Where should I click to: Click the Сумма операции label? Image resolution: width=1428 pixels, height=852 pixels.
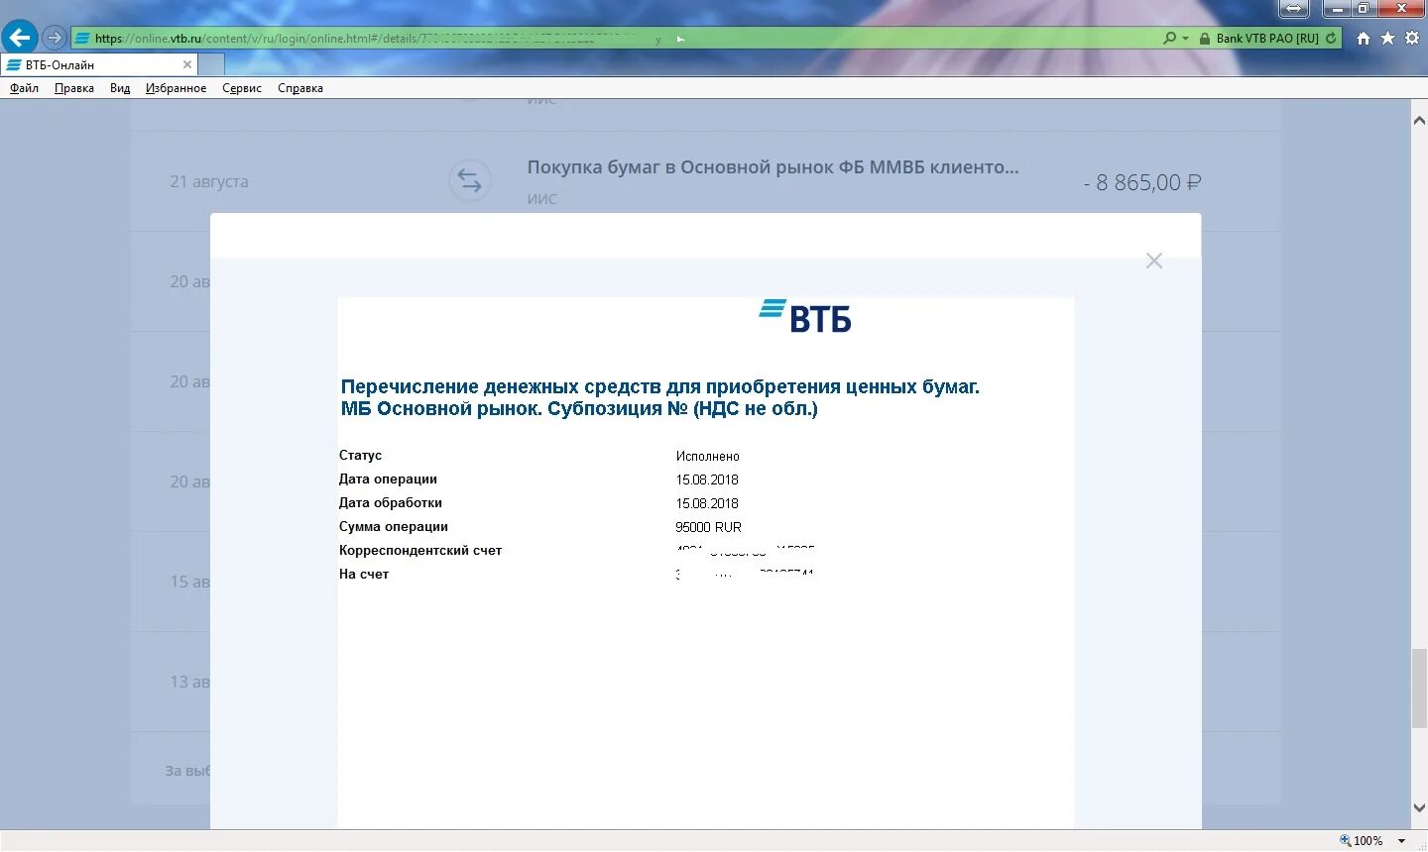[x=394, y=526]
